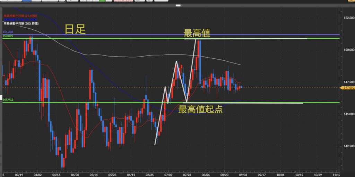The width and height of the screenshot is (355, 177).
Task: Click the 04/30 date on time axis
Action: tap(75, 175)
